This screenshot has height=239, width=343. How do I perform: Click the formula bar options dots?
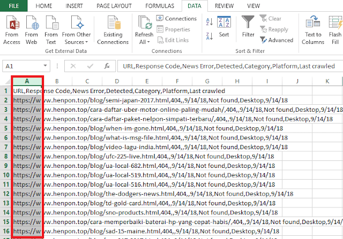(x=57, y=66)
